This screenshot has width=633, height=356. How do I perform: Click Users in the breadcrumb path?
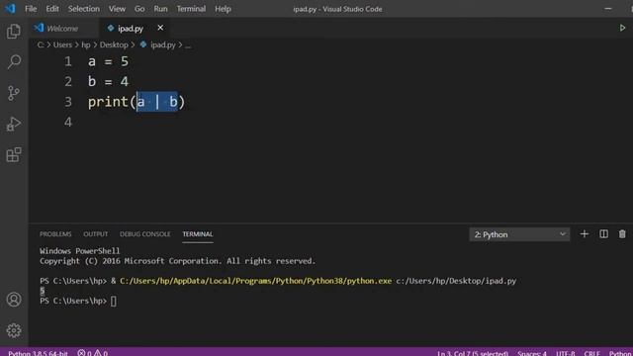coord(62,44)
